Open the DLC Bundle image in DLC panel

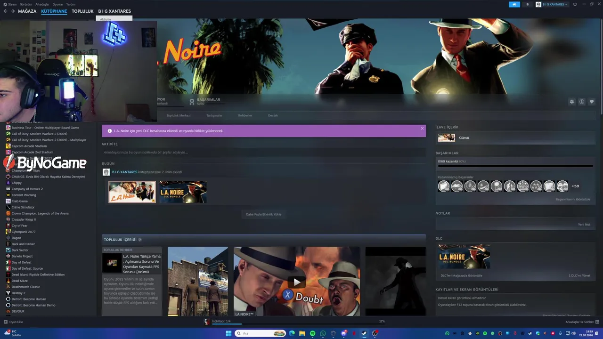(464, 257)
